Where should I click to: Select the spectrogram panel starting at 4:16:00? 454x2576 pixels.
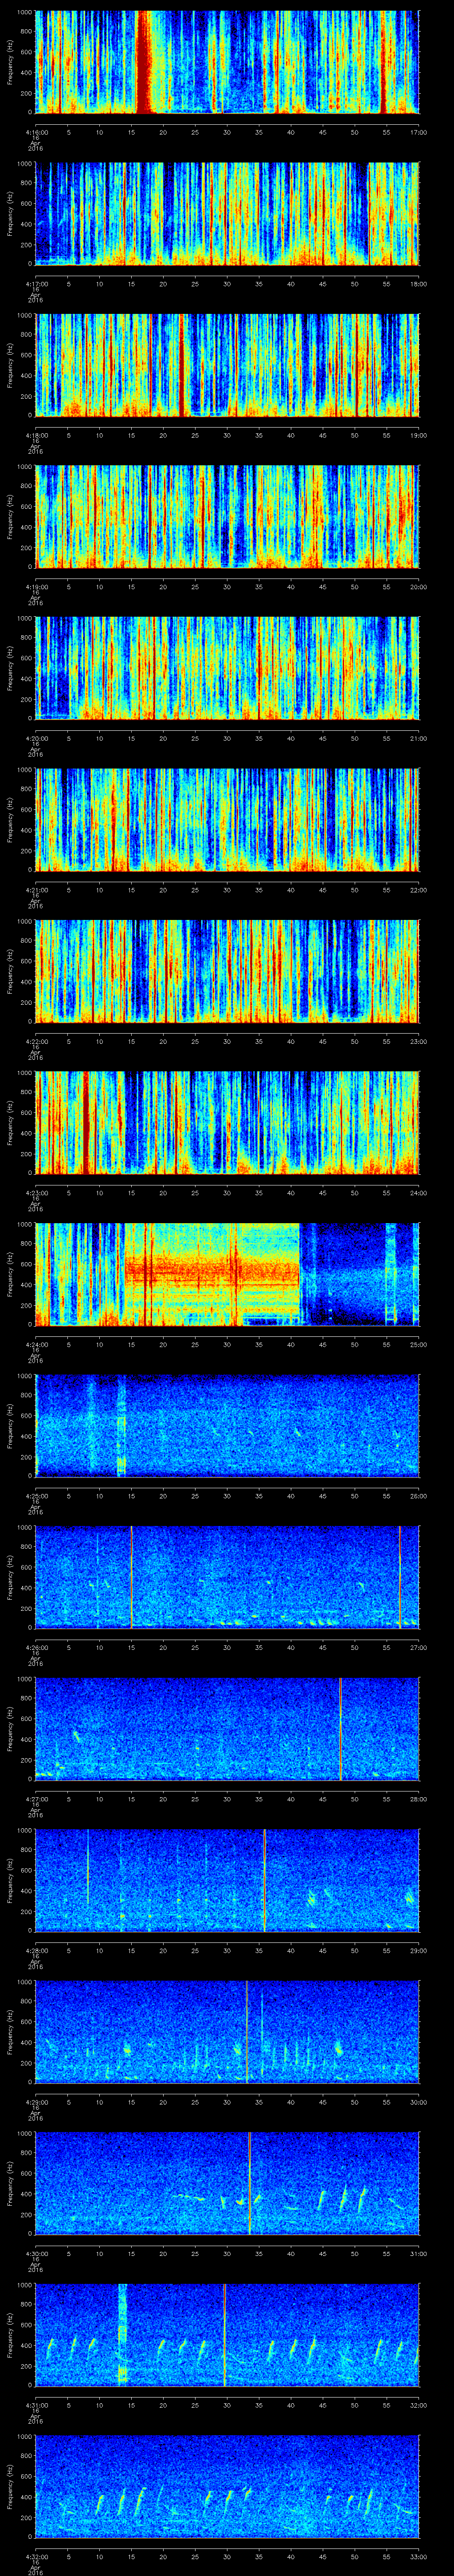click(x=227, y=62)
